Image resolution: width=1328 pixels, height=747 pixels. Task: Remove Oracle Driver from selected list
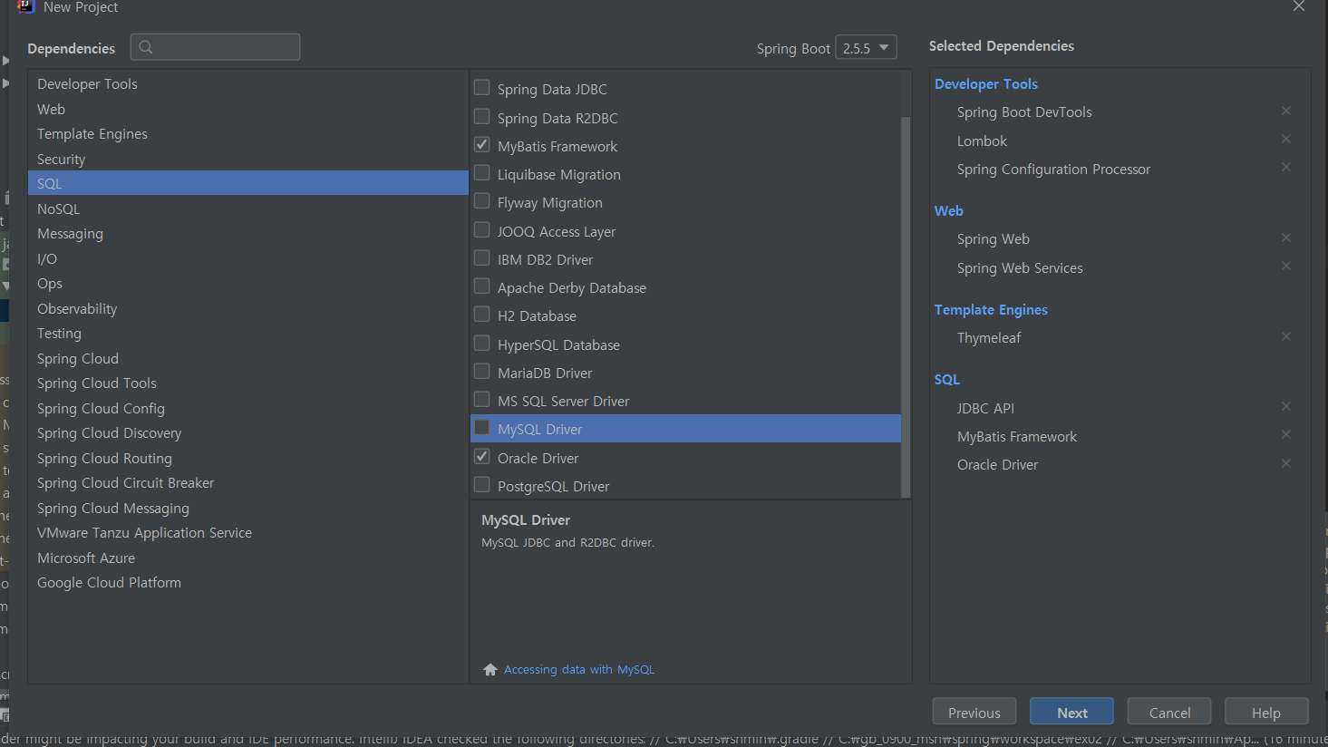click(x=1285, y=463)
